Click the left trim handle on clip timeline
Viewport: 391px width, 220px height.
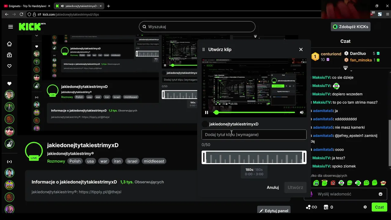tap(204, 157)
